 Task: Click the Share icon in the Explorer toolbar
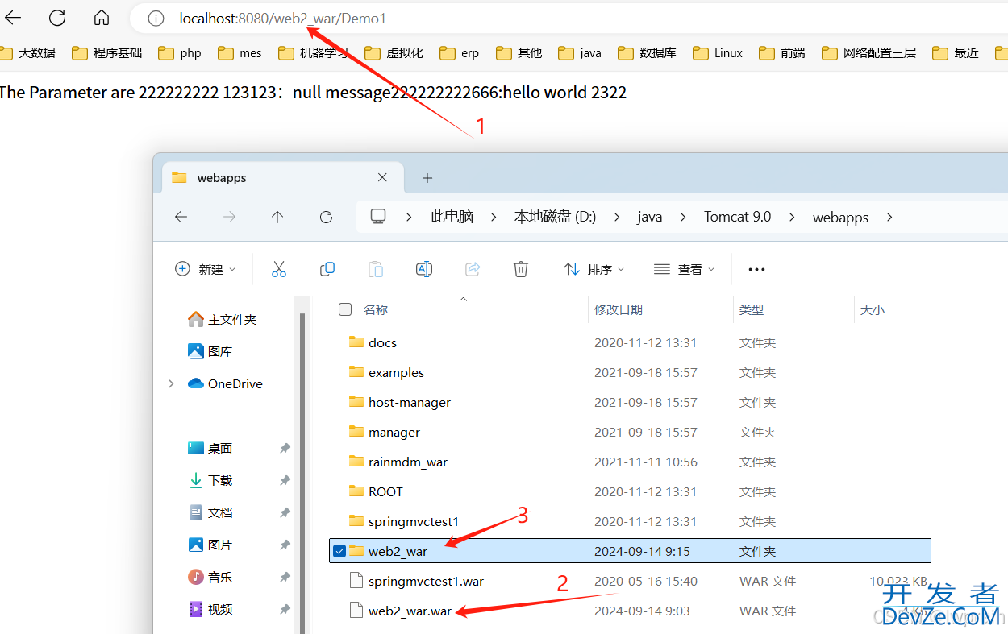point(473,269)
